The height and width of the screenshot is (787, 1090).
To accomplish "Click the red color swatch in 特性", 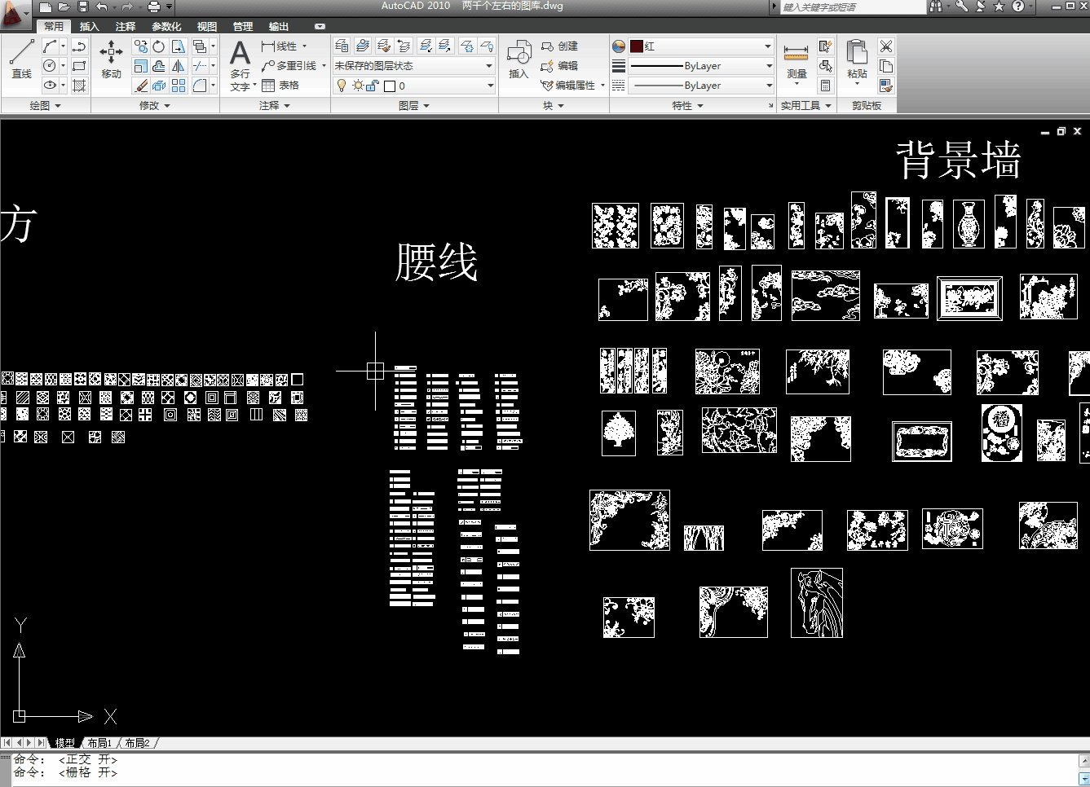I will point(637,46).
